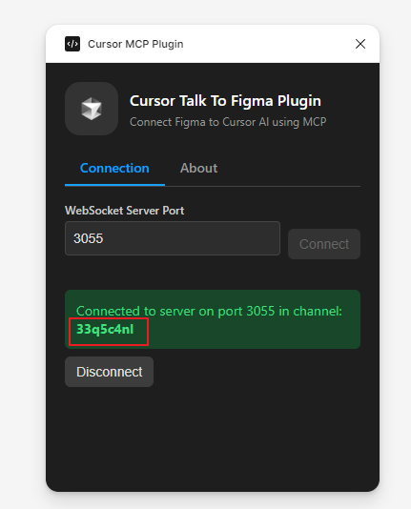Click the blue underline beneath Connection tab
Screen dimensions: 411x509
pos(115,185)
